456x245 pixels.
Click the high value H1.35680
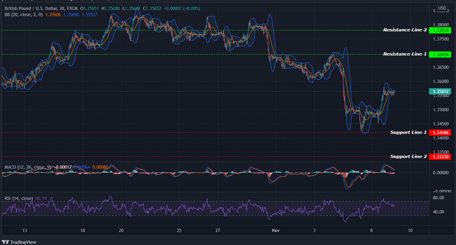tap(111, 9)
